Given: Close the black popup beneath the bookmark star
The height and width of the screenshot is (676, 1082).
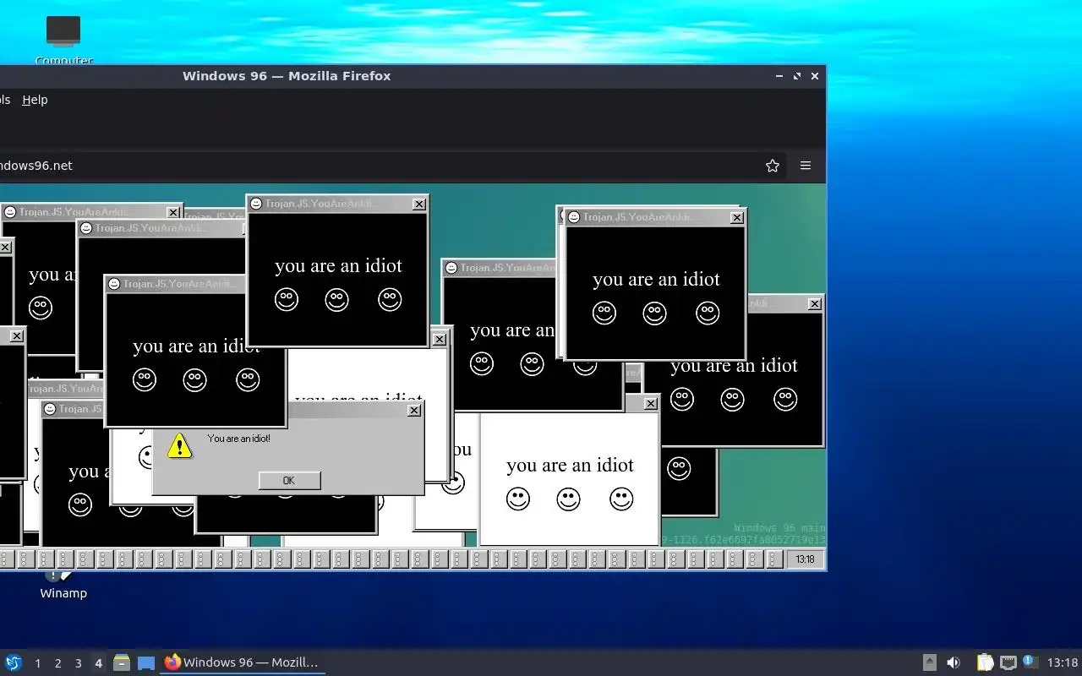Looking at the screenshot, I should (737, 217).
